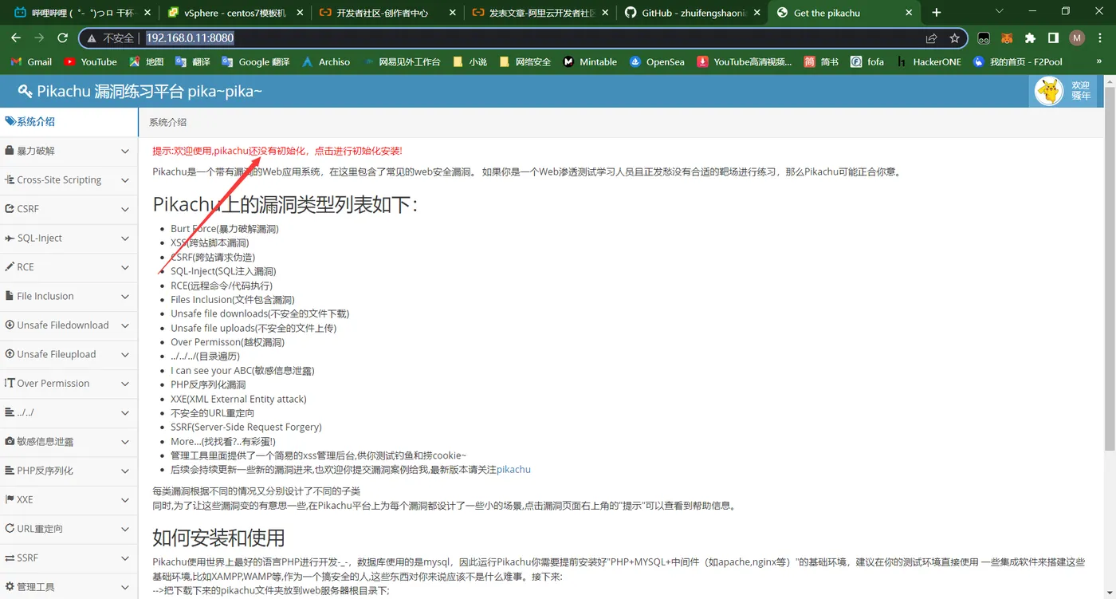
Task: Open the YouTube高清视频 bookmark
Action: [745, 61]
